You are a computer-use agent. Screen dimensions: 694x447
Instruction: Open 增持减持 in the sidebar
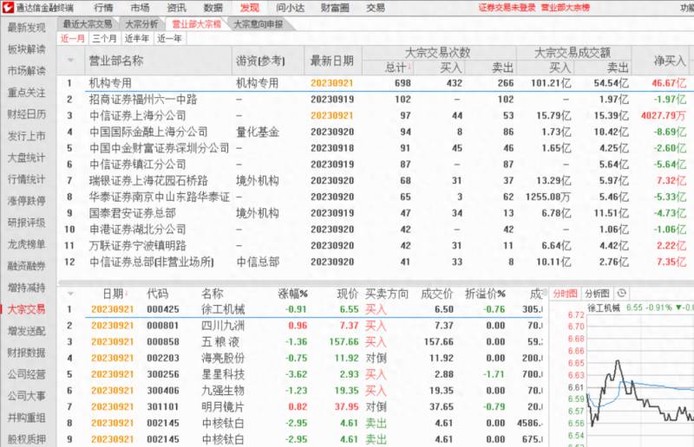pyautogui.click(x=27, y=288)
